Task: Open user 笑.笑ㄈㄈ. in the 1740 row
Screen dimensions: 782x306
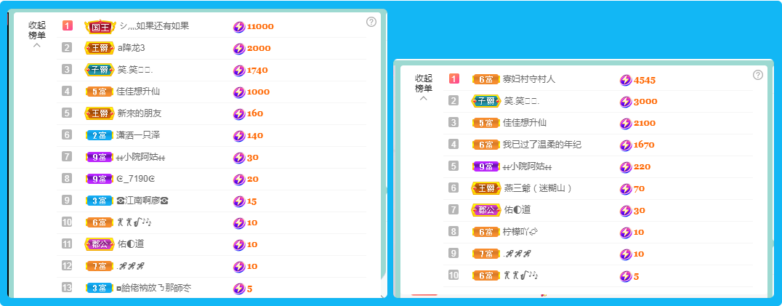Action: tap(135, 70)
